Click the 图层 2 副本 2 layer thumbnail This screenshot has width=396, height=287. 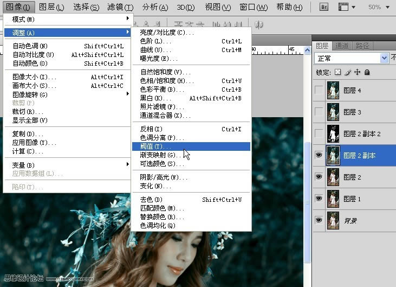point(333,133)
